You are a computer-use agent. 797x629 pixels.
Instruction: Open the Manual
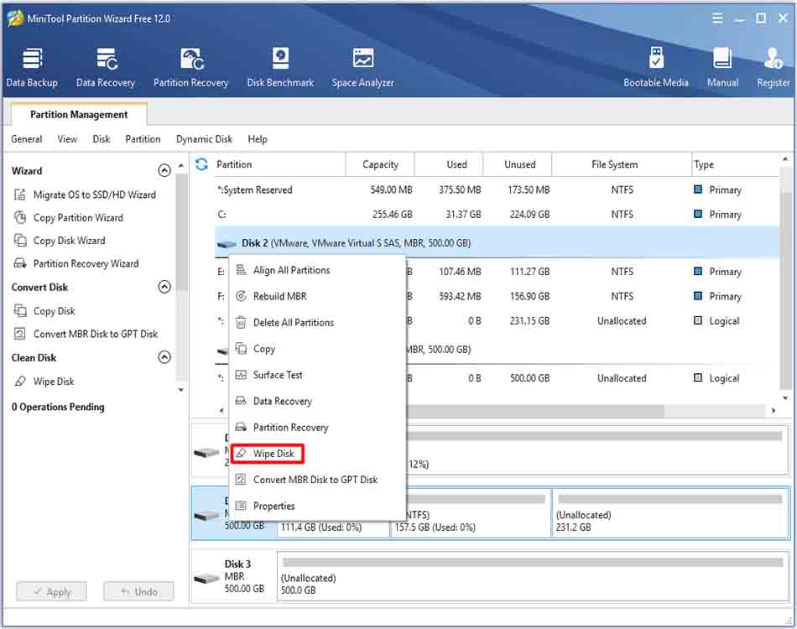tap(723, 67)
